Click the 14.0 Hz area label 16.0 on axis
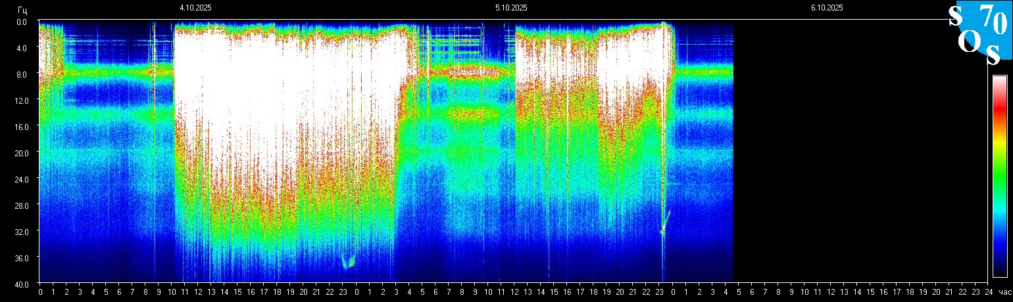Image resolution: width=1013 pixels, height=302 pixels. [20, 126]
